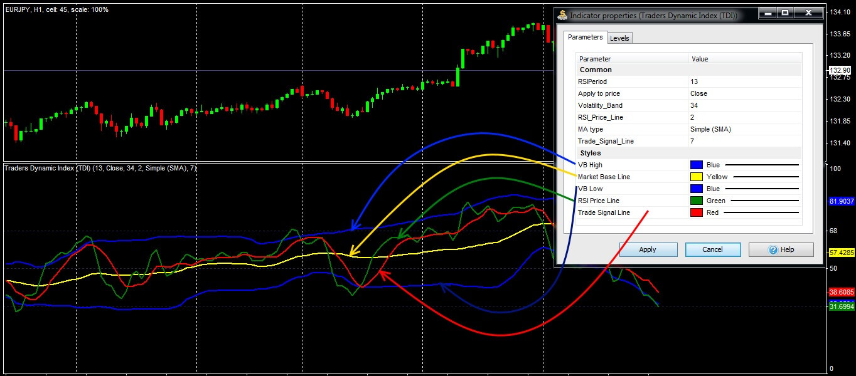The image size is (856, 376).
Task: Click the question mark Help icon
Action: click(x=773, y=249)
